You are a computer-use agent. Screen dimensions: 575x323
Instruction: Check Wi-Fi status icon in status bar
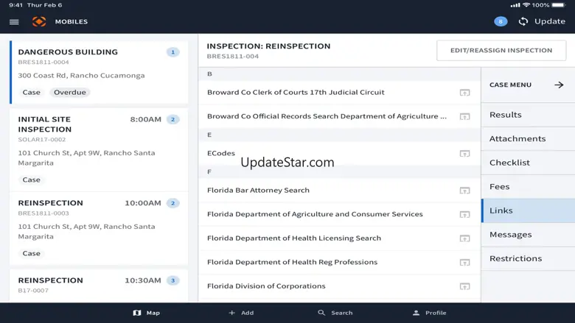click(x=526, y=5)
